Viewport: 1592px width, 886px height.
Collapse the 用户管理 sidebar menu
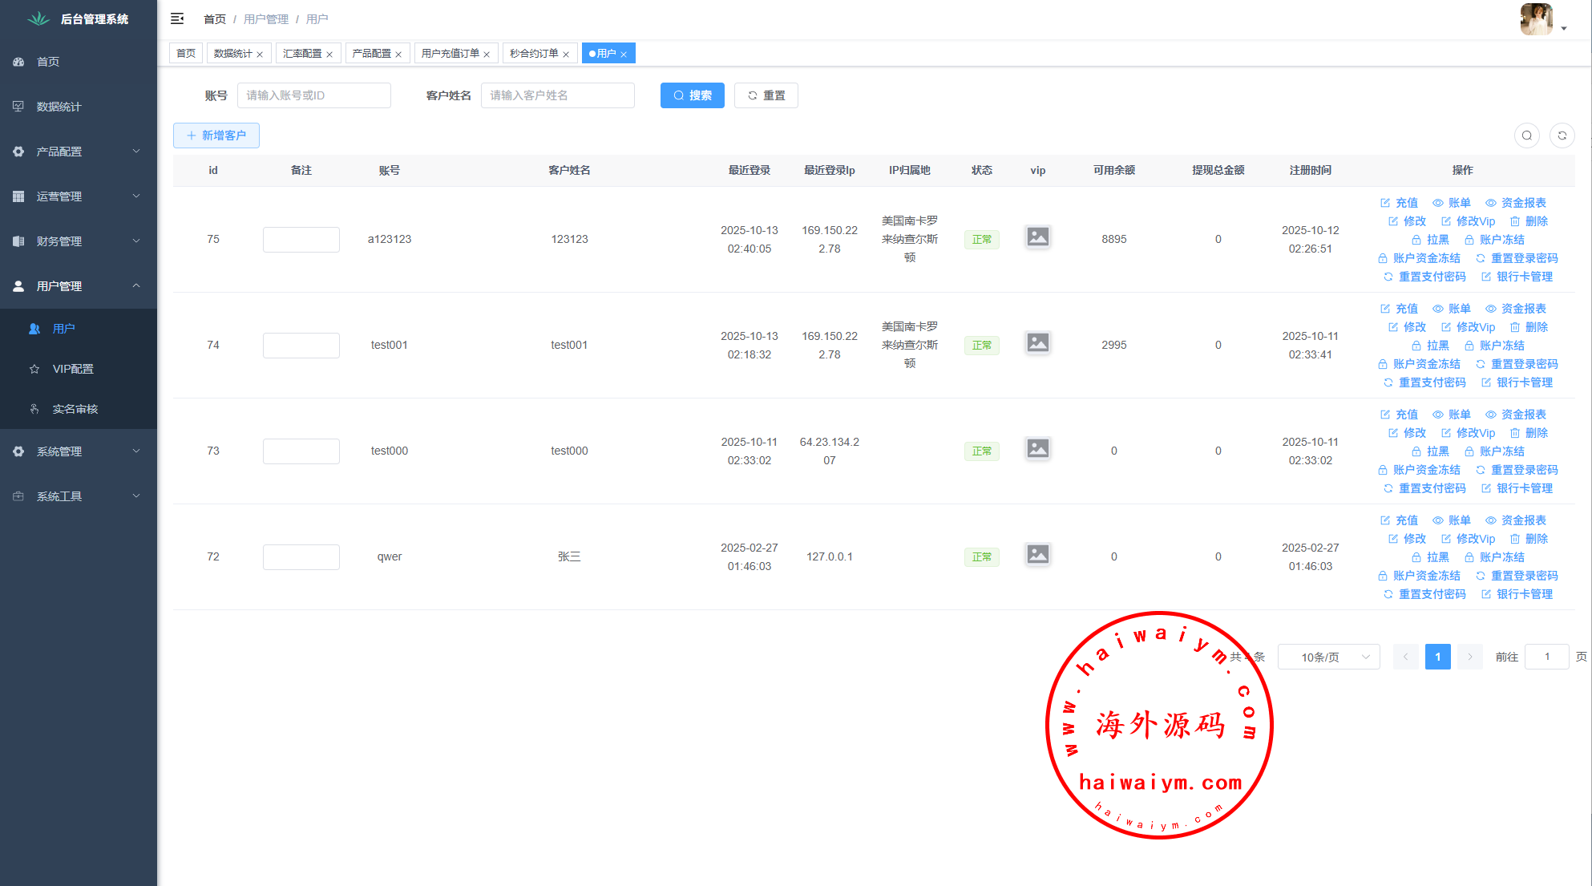tap(77, 286)
